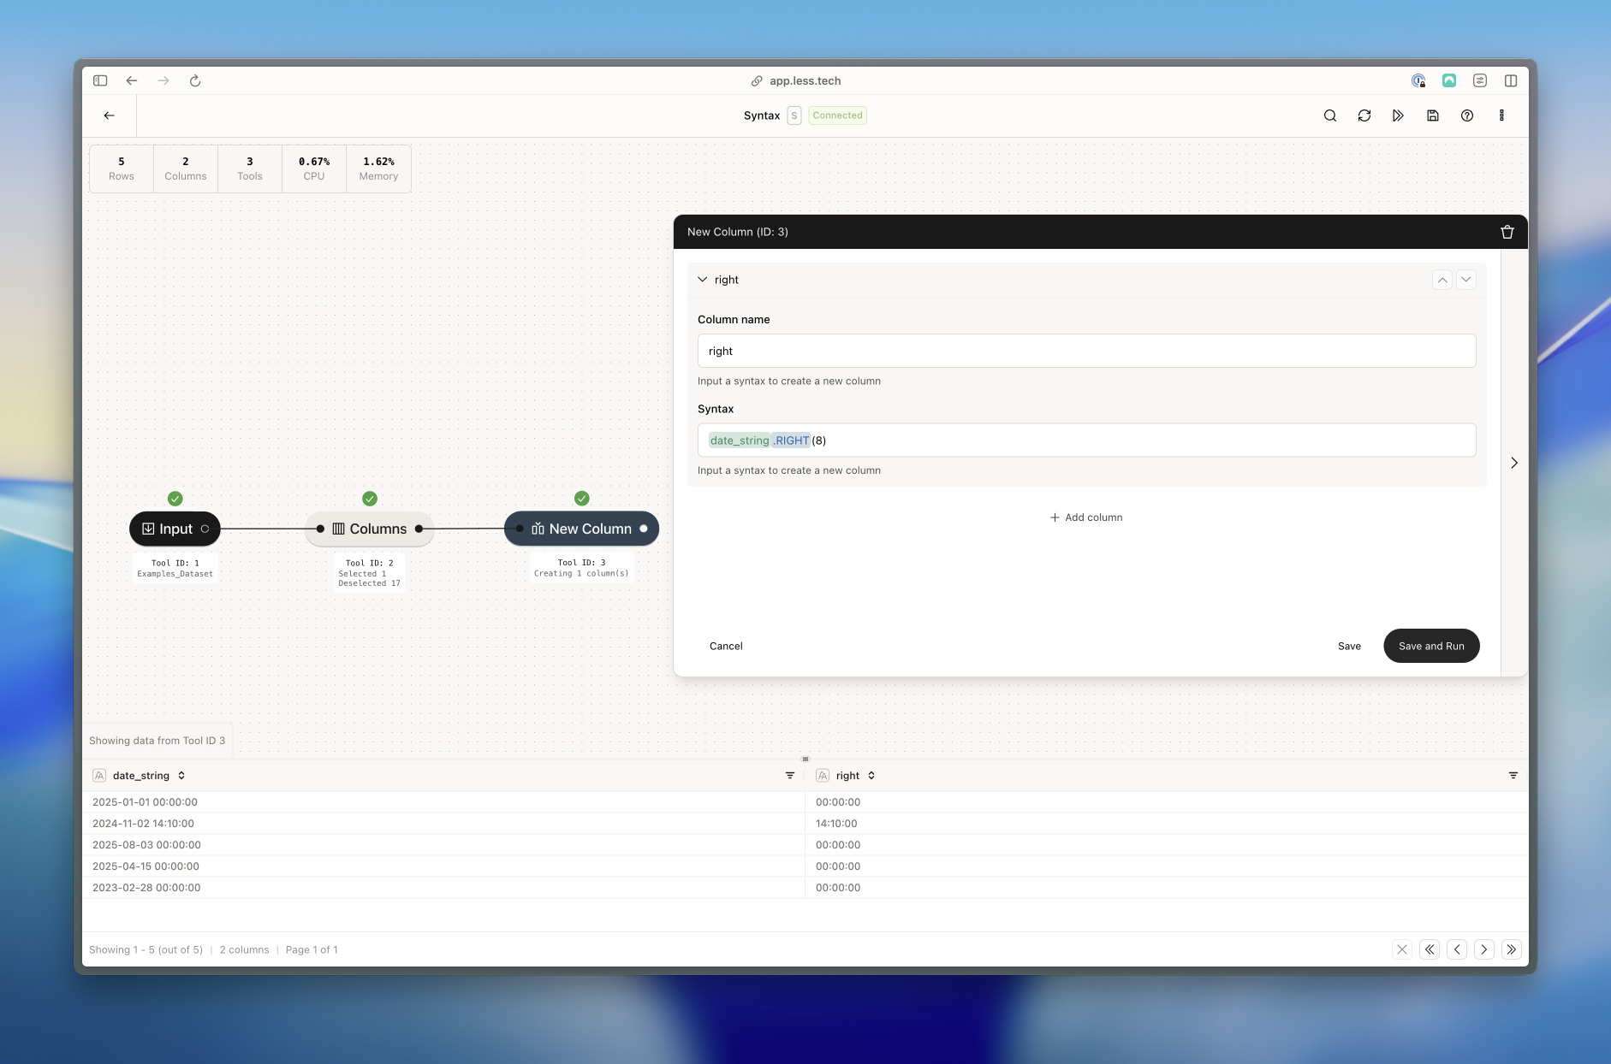
Task: Delete New Column tool with trash icon
Action: point(1507,232)
